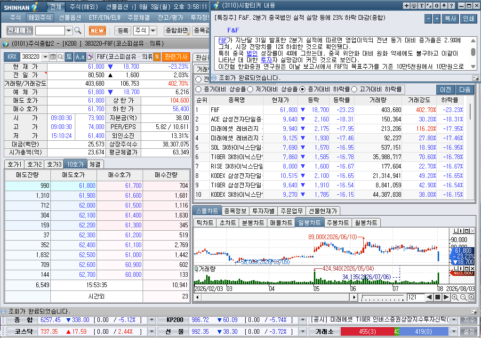Open the 코스닥 ticker dropdown
The height and width of the screenshot is (338, 481).
pyautogui.click(x=152, y=331)
